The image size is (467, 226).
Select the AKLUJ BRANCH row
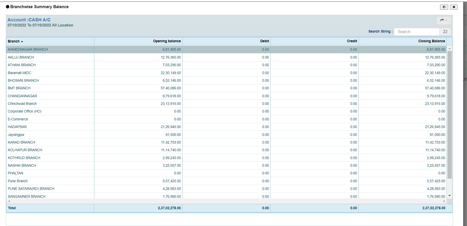[227, 57]
